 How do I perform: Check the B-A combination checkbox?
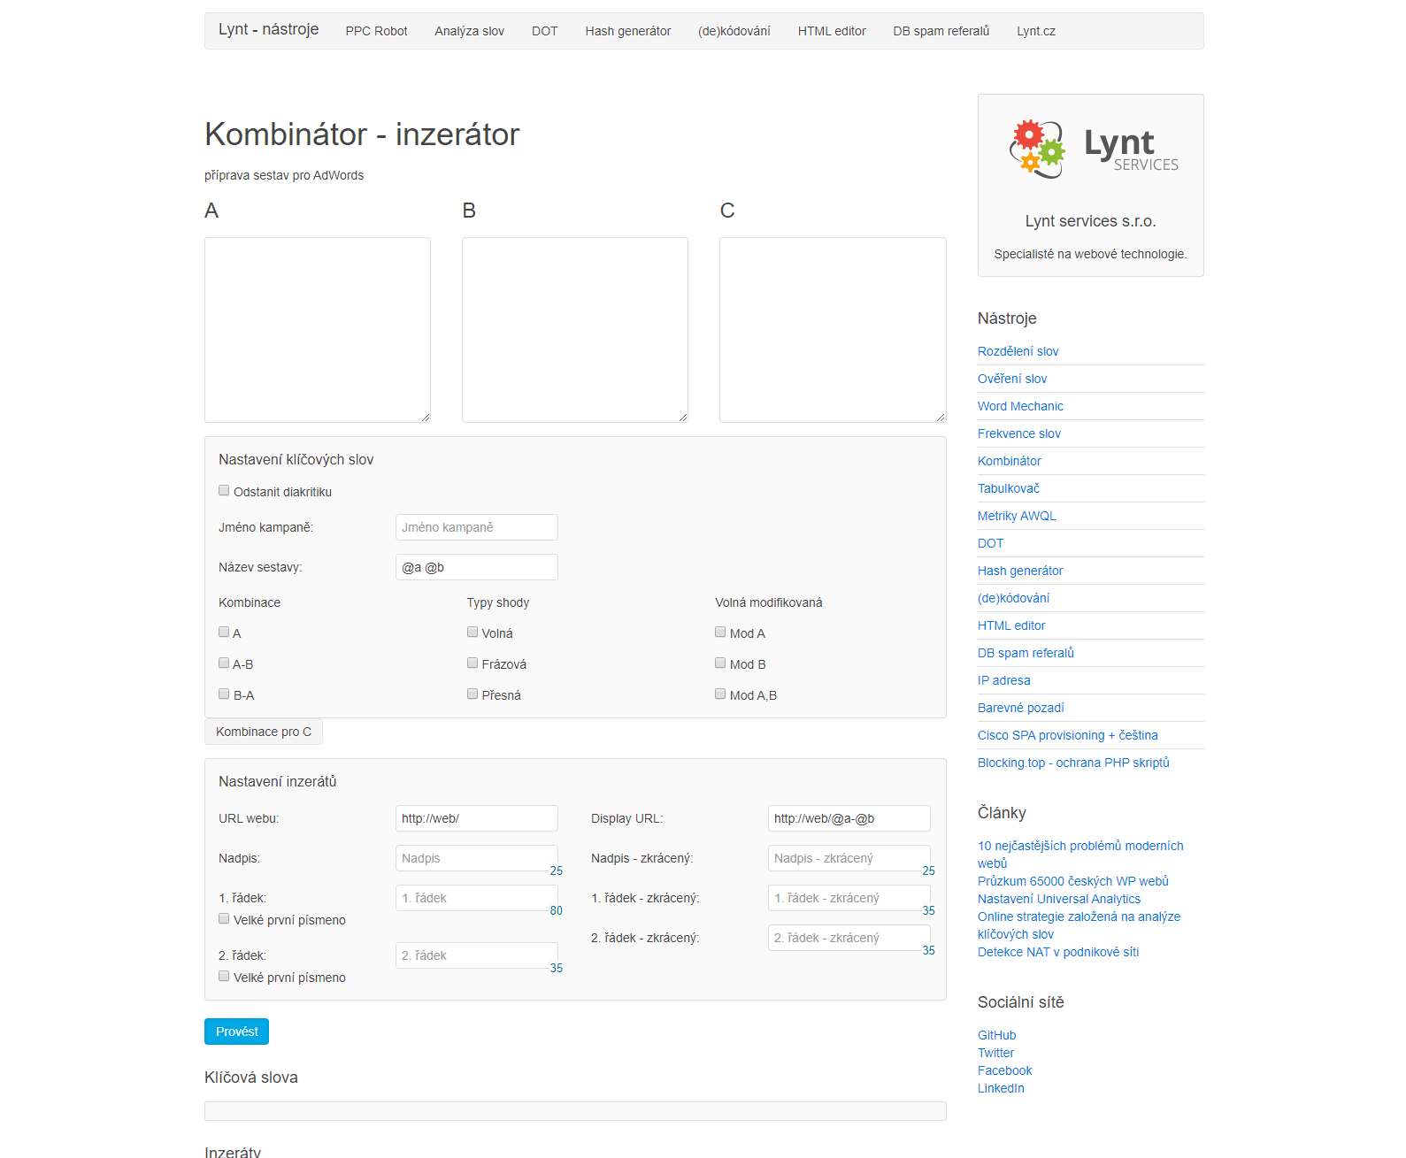click(224, 694)
